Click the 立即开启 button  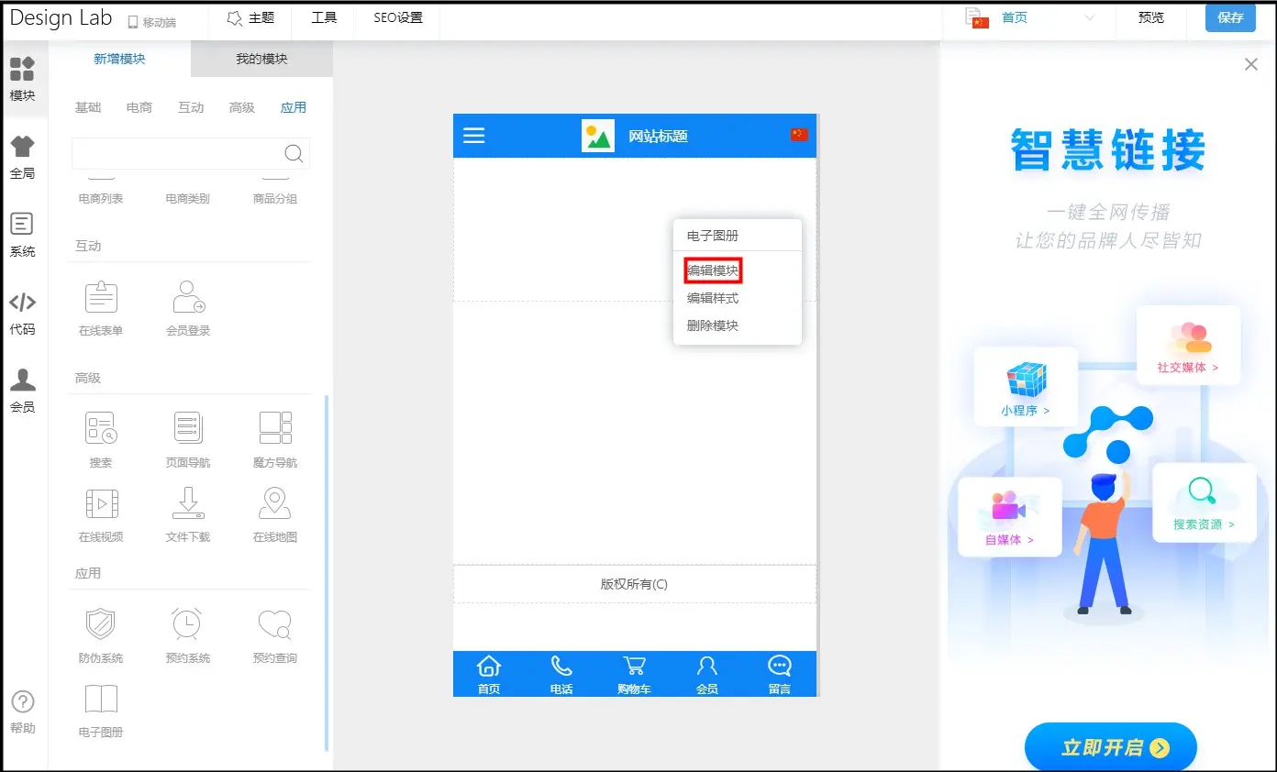[x=1110, y=747]
